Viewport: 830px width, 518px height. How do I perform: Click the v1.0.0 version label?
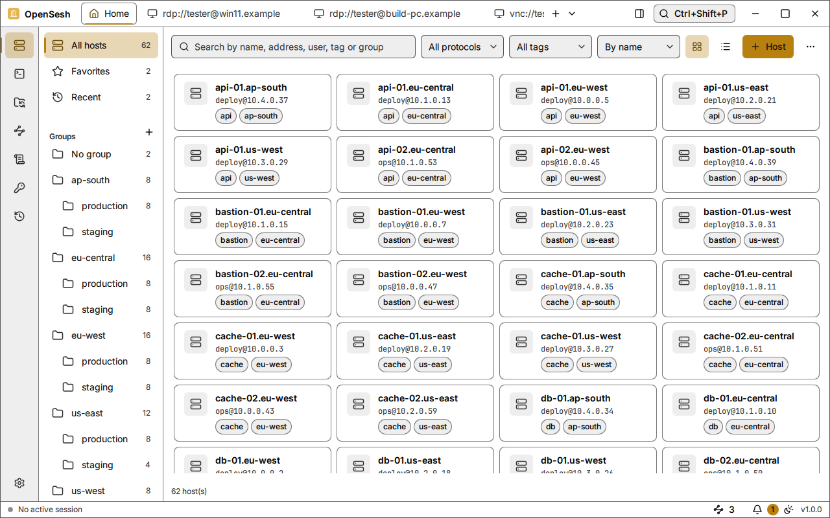point(811,510)
